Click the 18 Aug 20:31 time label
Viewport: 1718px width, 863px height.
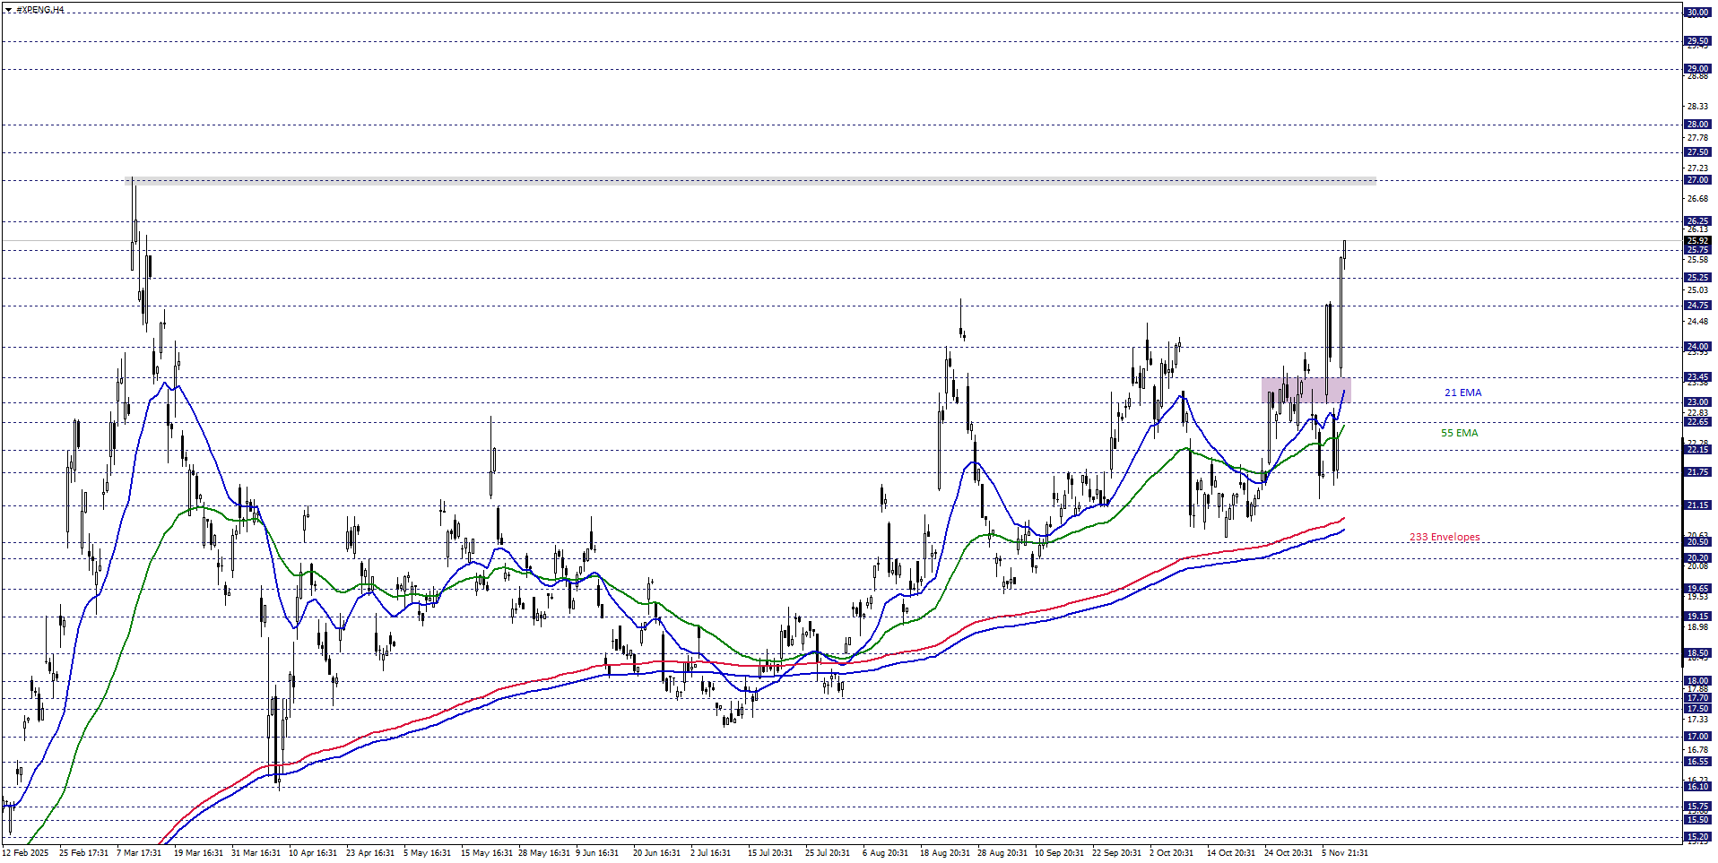(x=944, y=853)
